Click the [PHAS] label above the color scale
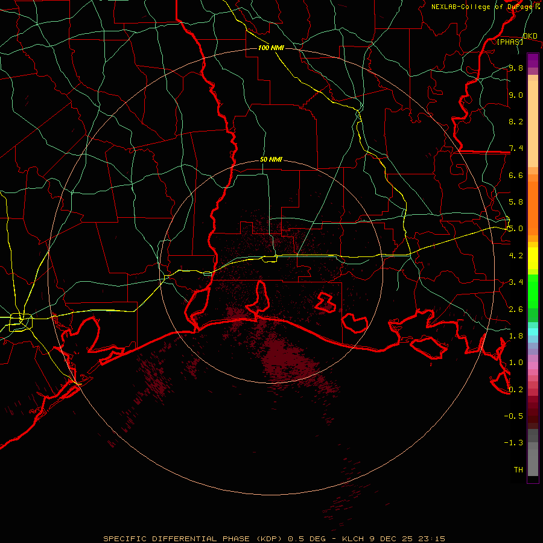 point(510,42)
